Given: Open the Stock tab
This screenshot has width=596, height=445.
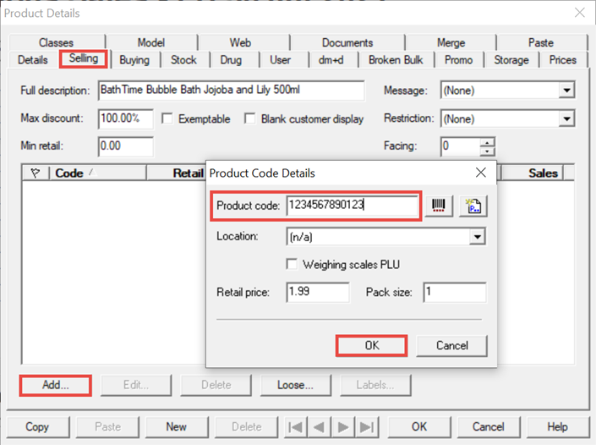Looking at the screenshot, I should pyautogui.click(x=183, y=60).
